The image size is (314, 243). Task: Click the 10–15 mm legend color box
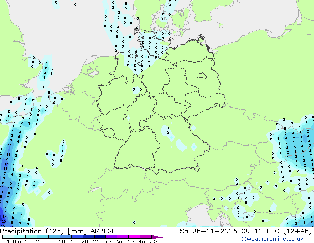coord(66,237)
